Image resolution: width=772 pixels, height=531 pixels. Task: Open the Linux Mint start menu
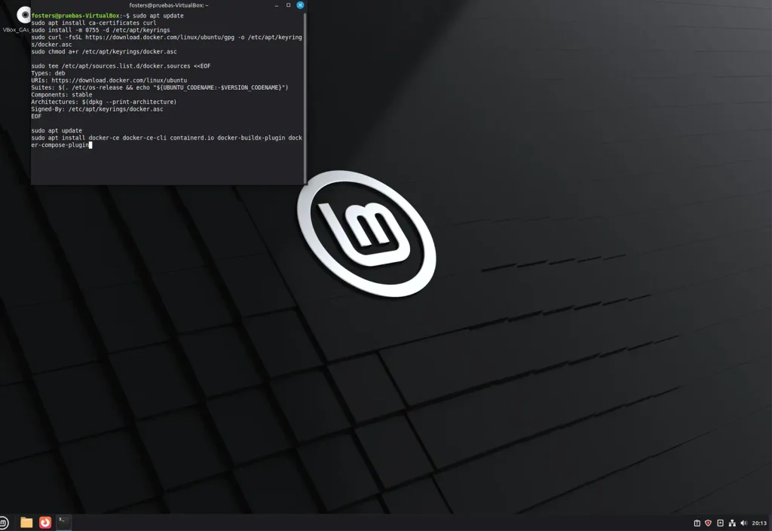coord(4,523)
